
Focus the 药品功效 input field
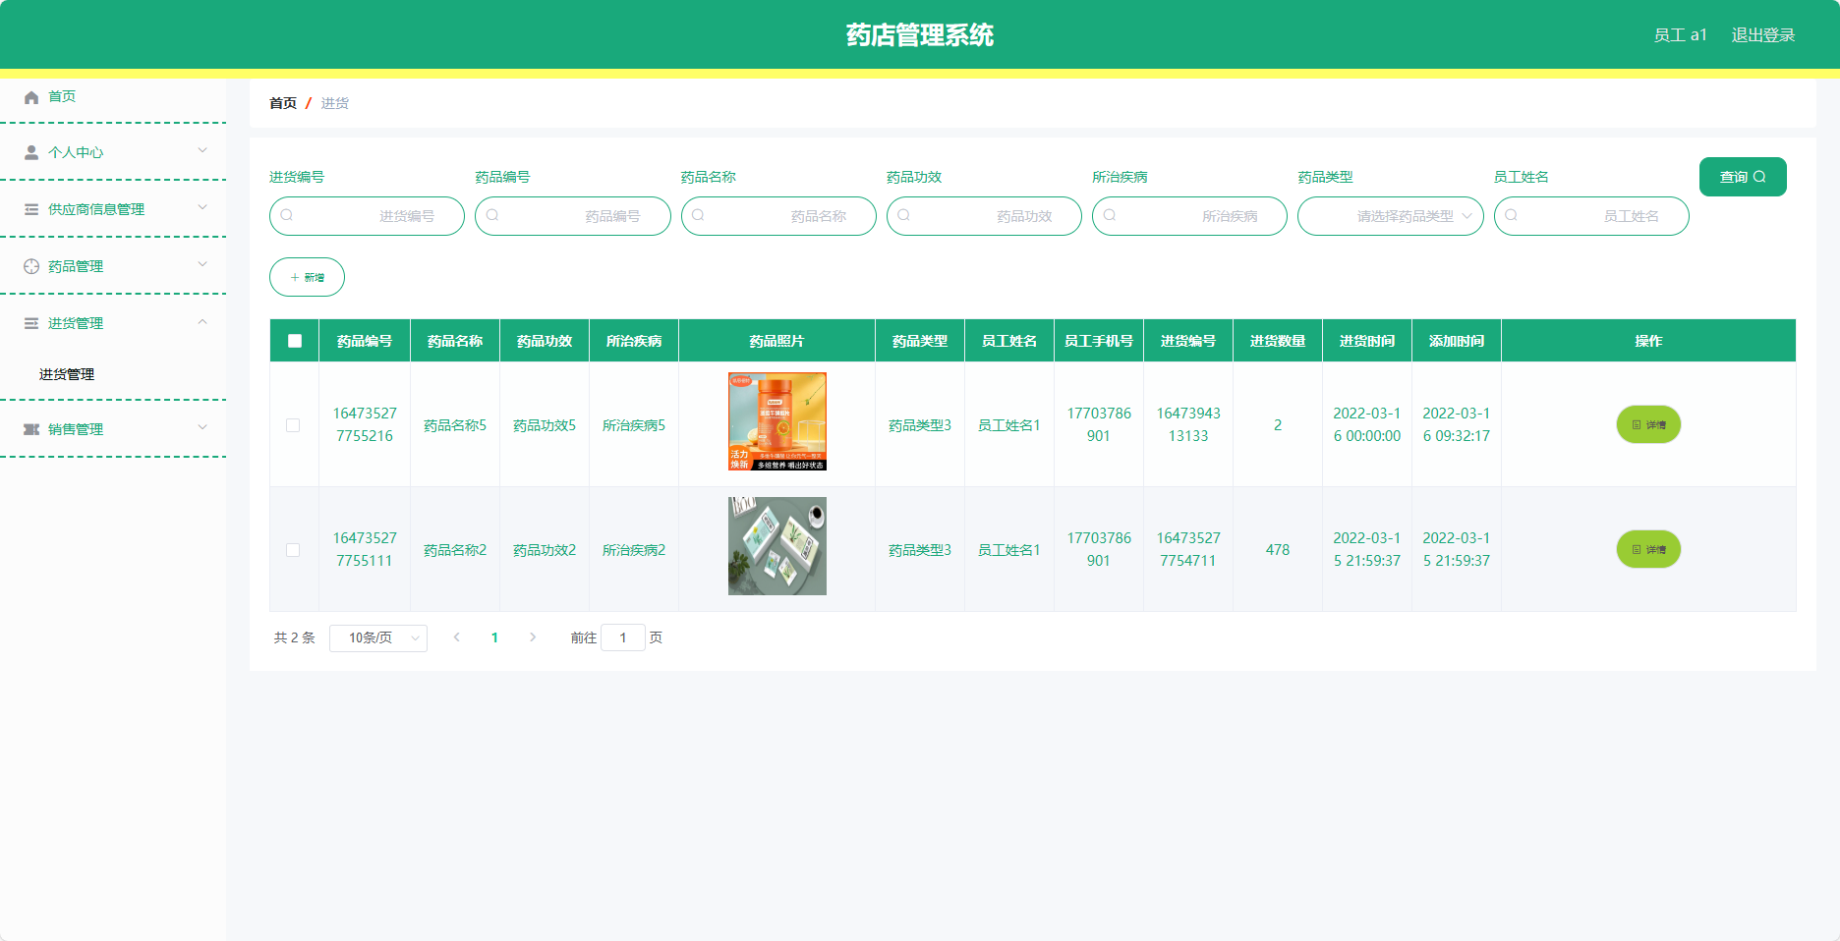984,216
